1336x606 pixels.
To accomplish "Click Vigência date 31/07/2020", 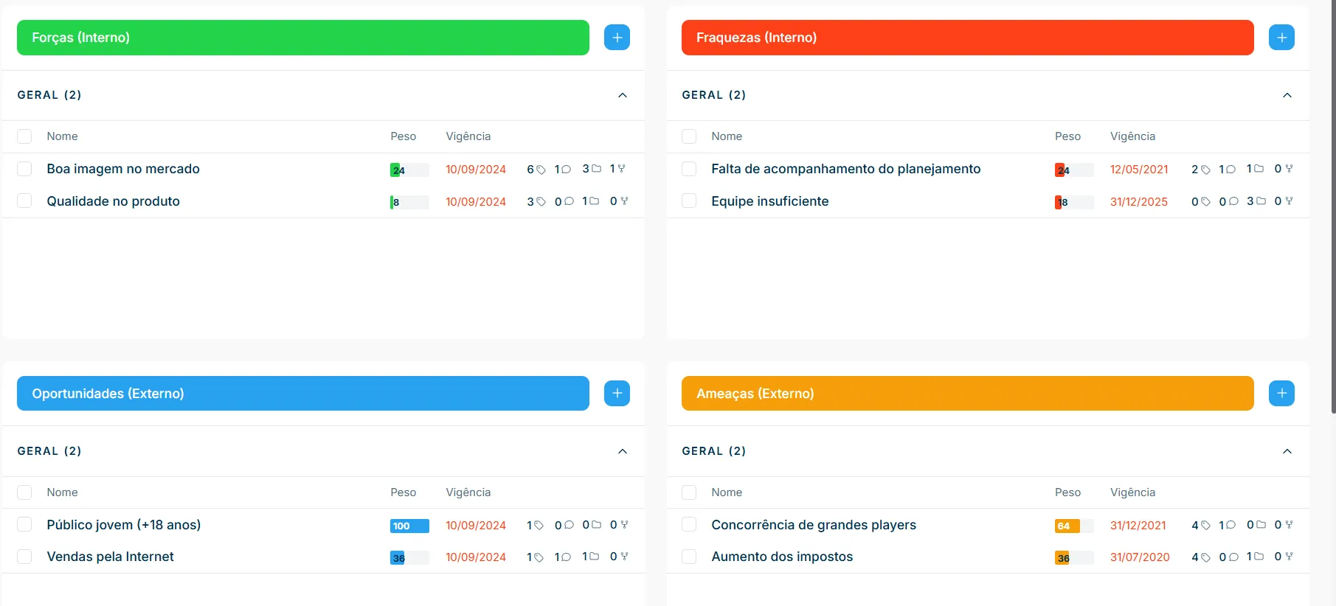I will pos(1140,557).
